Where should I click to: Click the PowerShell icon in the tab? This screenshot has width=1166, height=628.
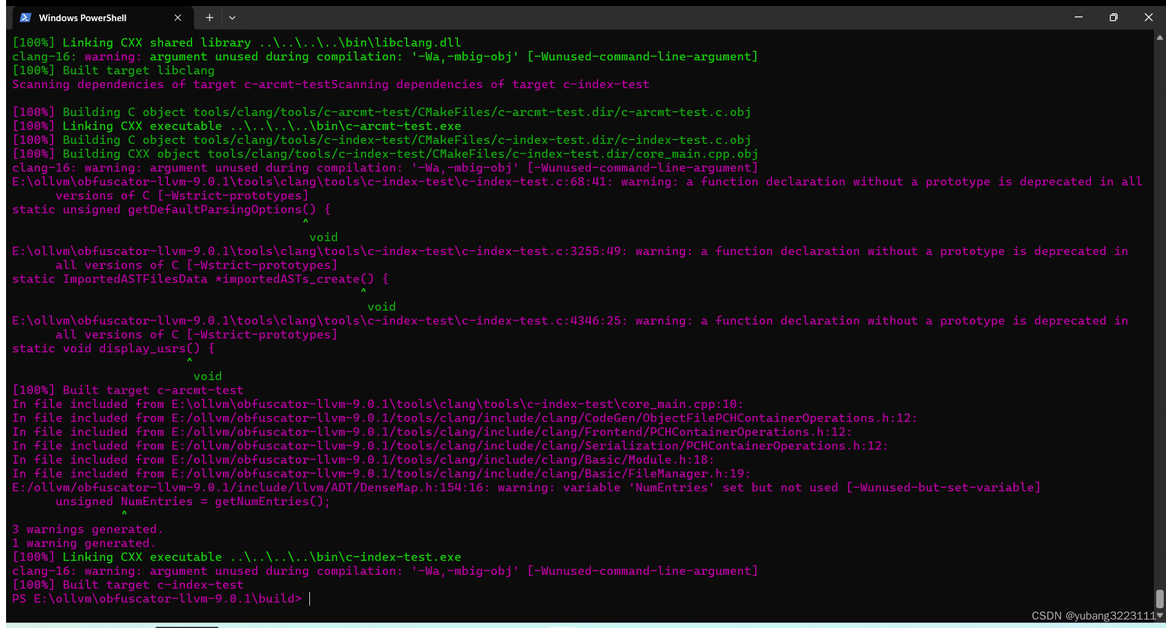[25, 18]
